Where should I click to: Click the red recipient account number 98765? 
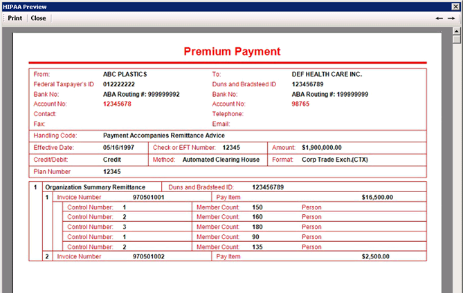tap(300, 104)
